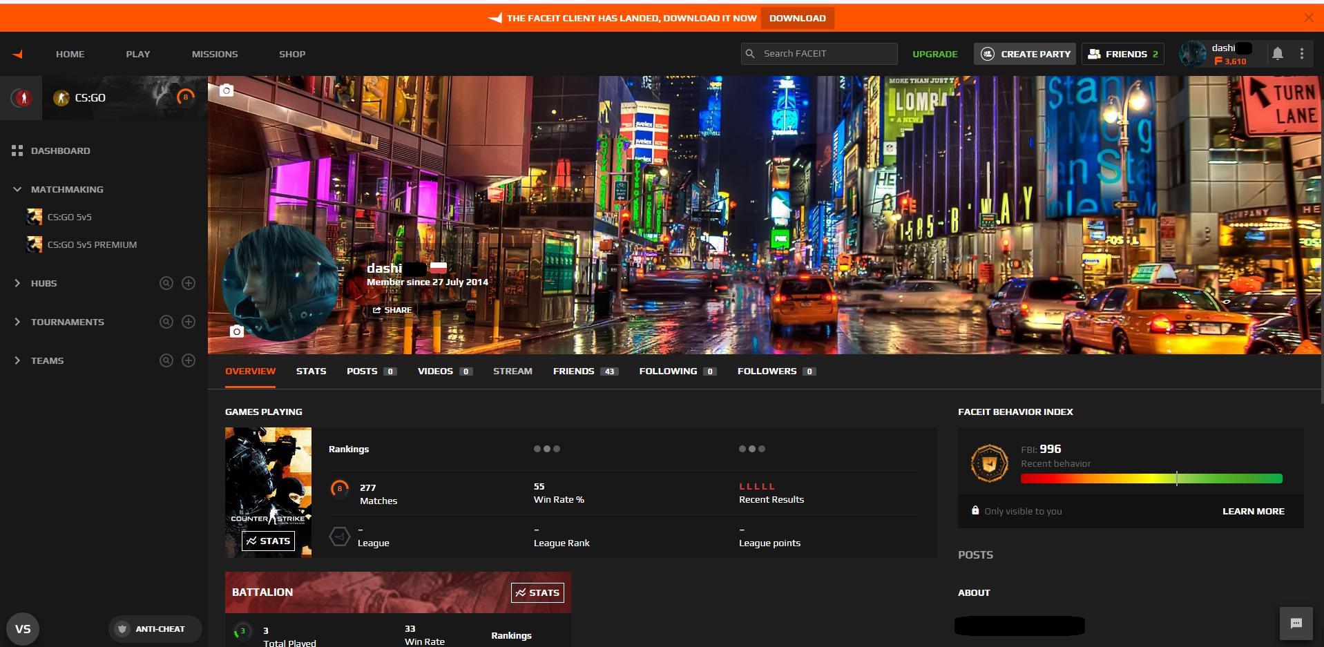Click the League shield icon
Screen dimensions: 1324x647
(339, 537)
